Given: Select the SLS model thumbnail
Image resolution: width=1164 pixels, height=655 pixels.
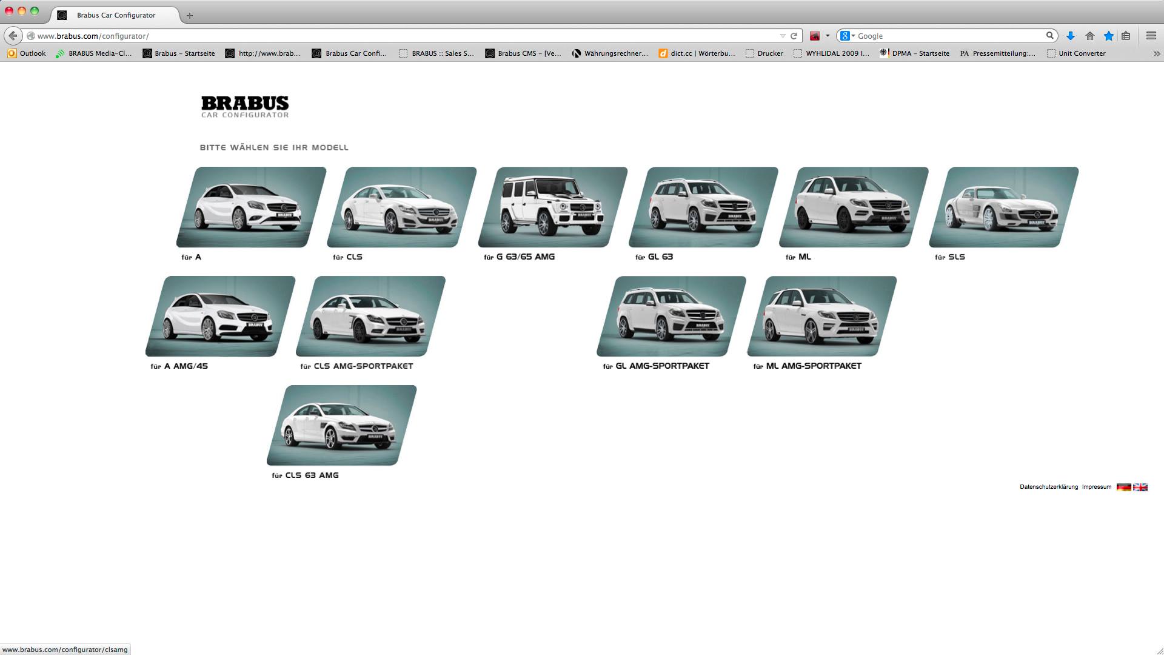Looking at the screenshot, I should 1004,207.
